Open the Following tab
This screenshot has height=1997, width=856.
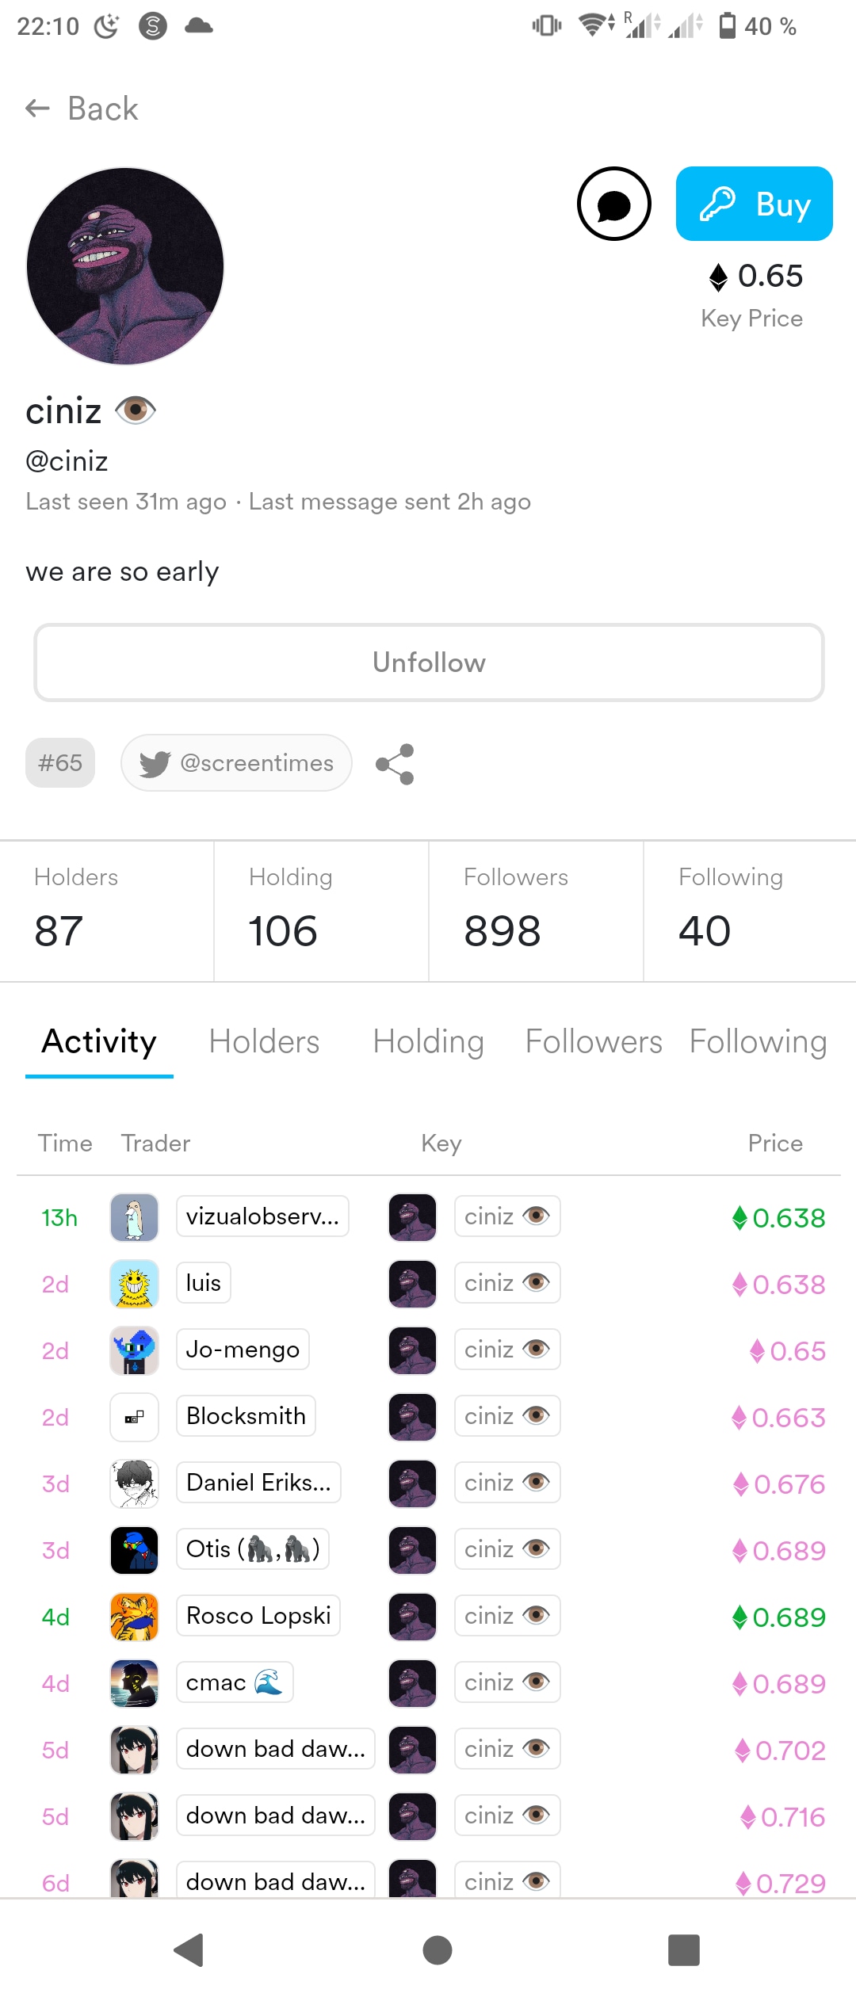tap(758, 1041)
